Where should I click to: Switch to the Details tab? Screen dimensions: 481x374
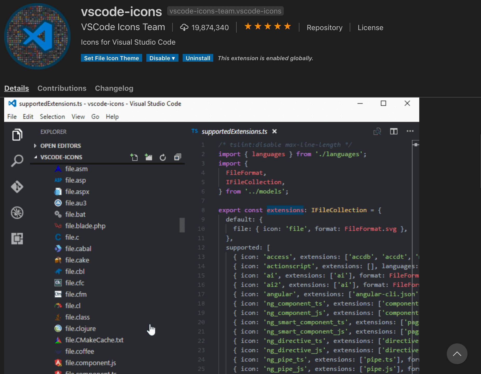click(17, 88)
